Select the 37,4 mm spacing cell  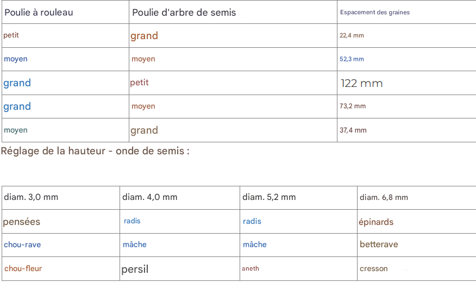click(x=353, y=130)
